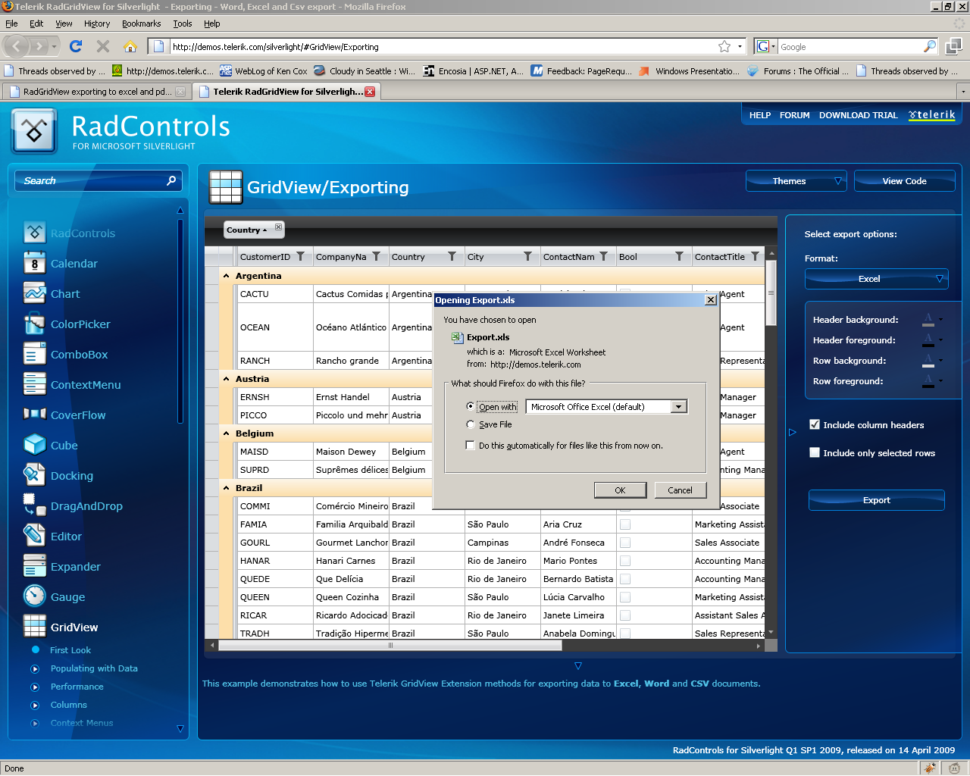Collapse the Belgium group
Viewport: 970px width, 776px height.
click(x=226, y=433)
